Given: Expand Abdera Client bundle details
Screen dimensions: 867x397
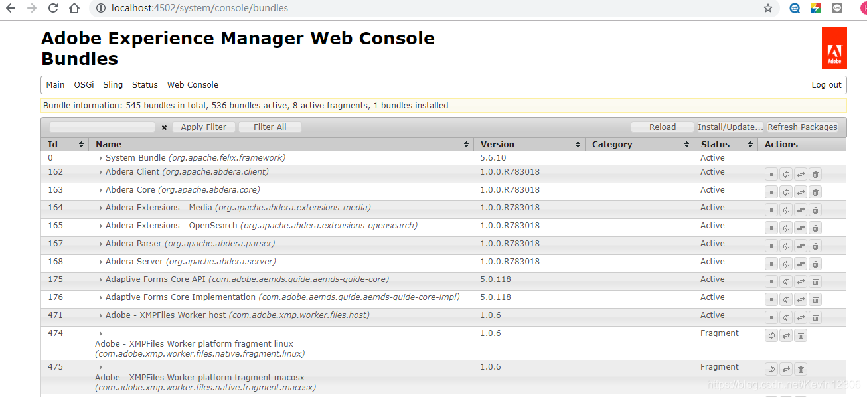Looking at the screenshot, I should (x=100, y=172).
